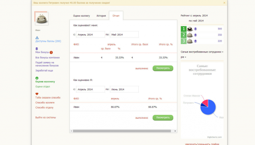Close the yellow notification banner

coord(224,3)
